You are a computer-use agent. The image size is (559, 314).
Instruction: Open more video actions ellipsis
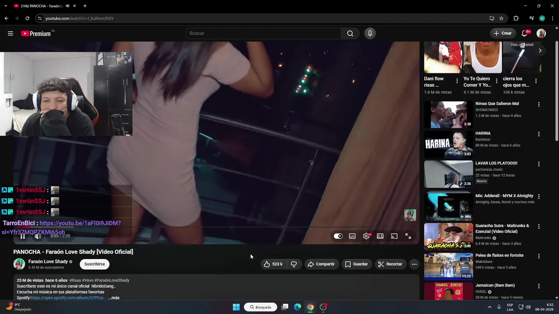pos(414,264)
